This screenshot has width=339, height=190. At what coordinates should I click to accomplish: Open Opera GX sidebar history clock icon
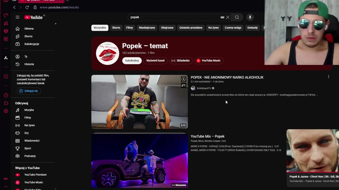(6, 95)
